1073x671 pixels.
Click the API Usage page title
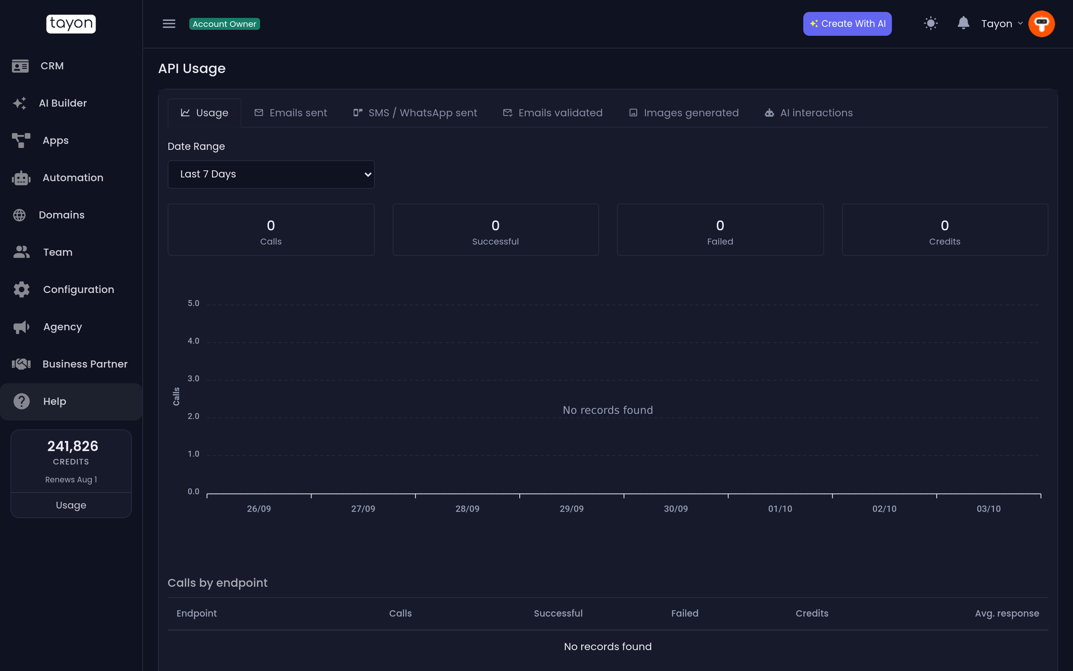click(x=192, y=69)
